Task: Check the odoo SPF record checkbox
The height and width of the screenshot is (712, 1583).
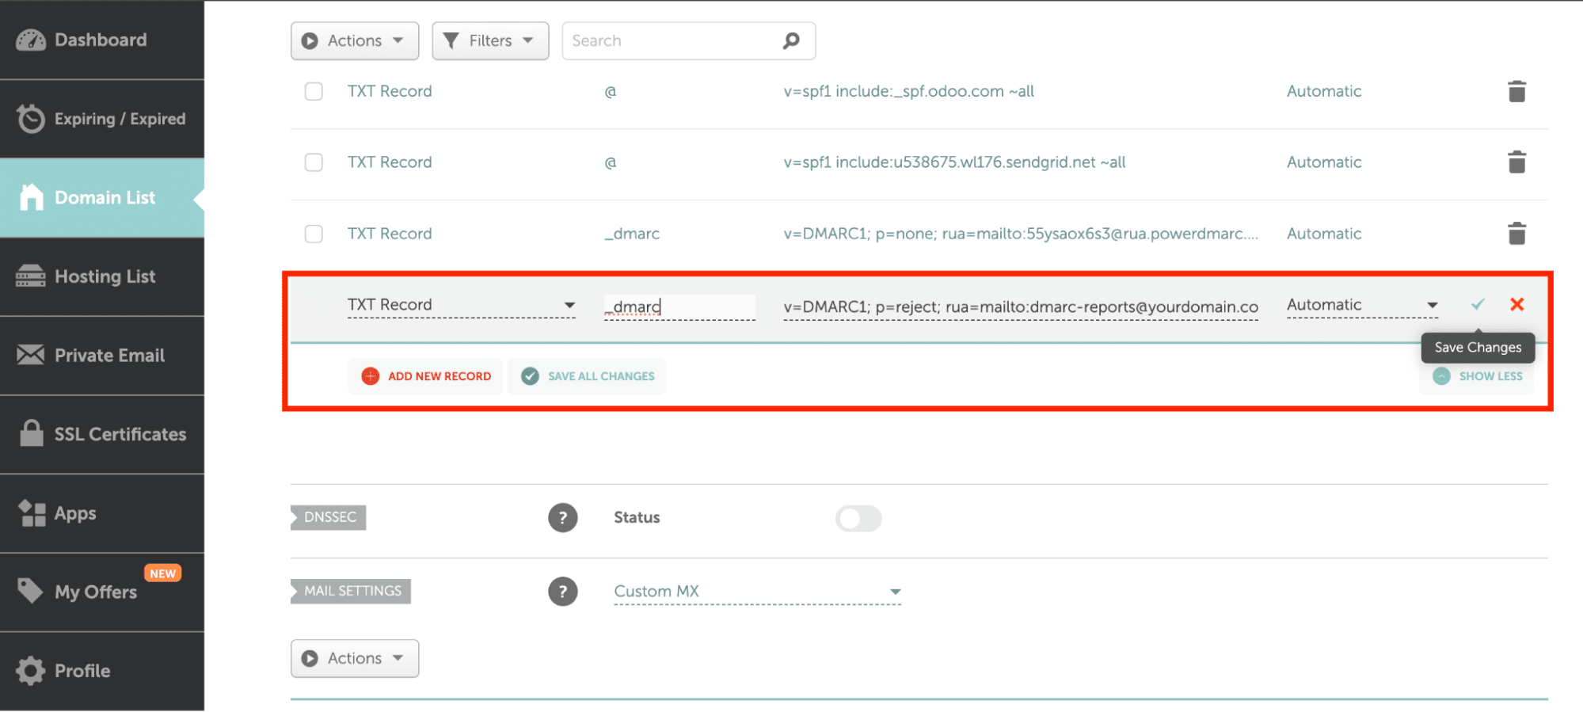Action: point(314,92)
